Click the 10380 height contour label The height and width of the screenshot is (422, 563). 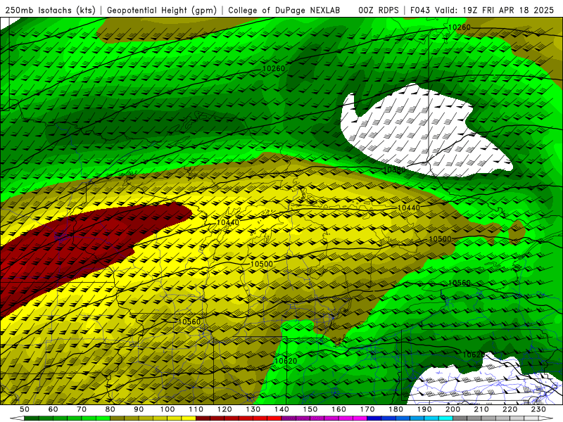[395, 170]
